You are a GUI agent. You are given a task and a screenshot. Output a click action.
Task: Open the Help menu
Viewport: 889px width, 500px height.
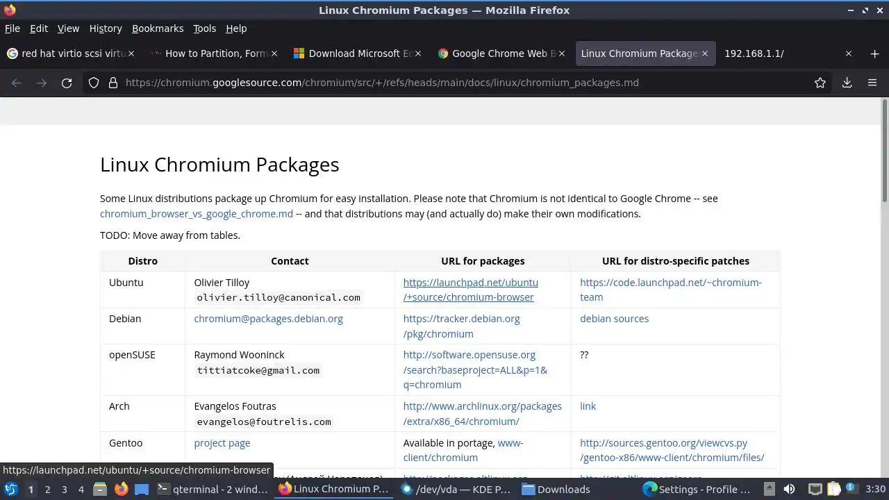(x=236, y=28)
